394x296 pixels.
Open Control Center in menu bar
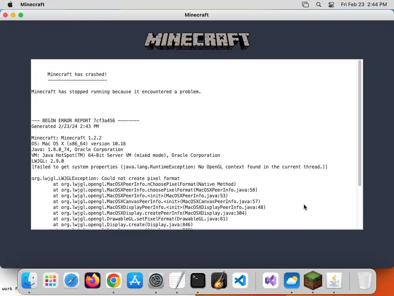pyautogui.click(x=331, y=4)
